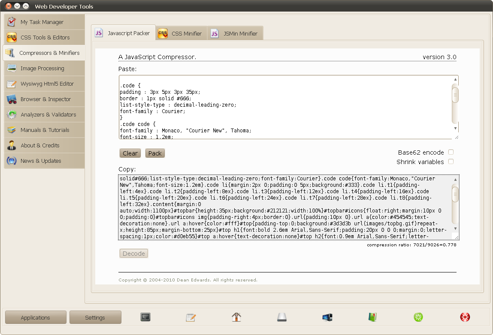Go to Image Processing section
Viewport: 493px width, 335px height.
[44, 68]
